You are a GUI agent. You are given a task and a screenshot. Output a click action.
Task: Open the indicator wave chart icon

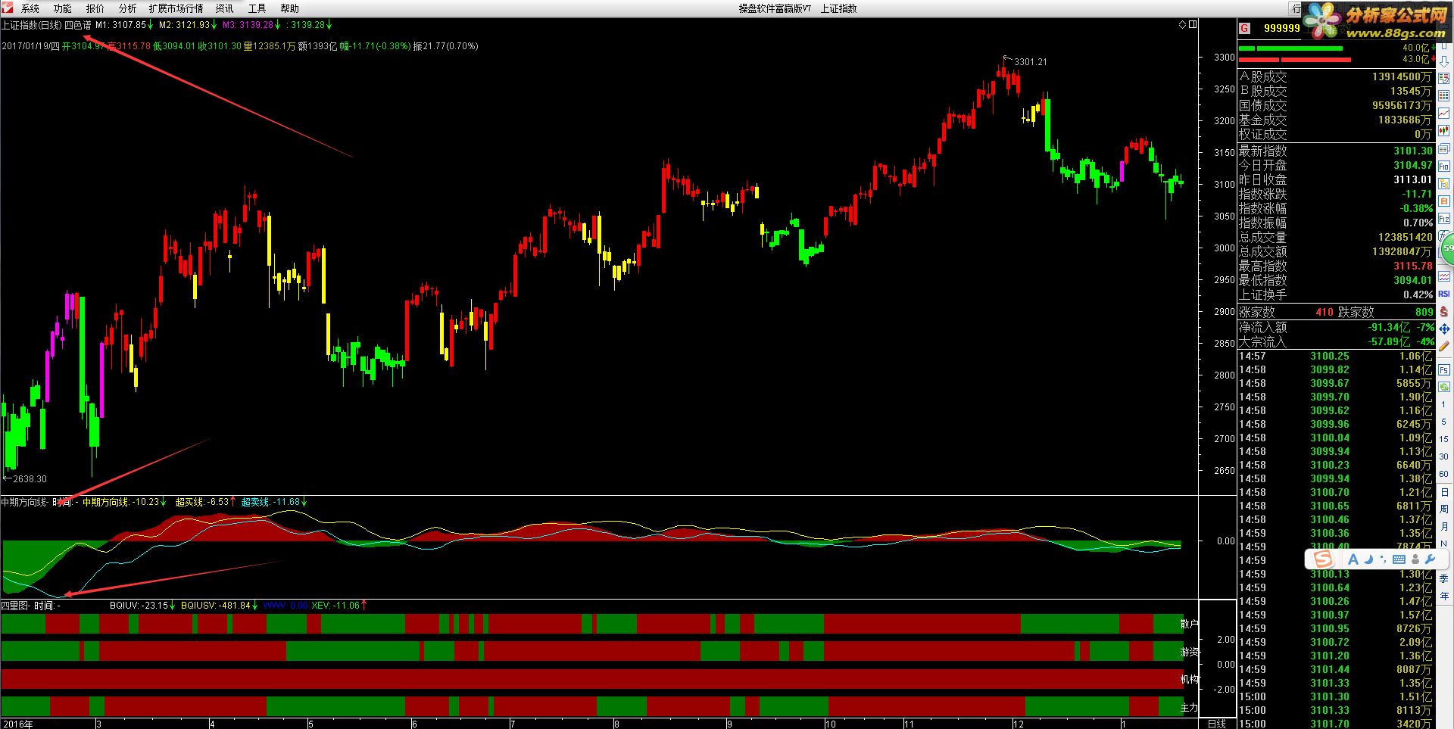tap(1444, 276)
